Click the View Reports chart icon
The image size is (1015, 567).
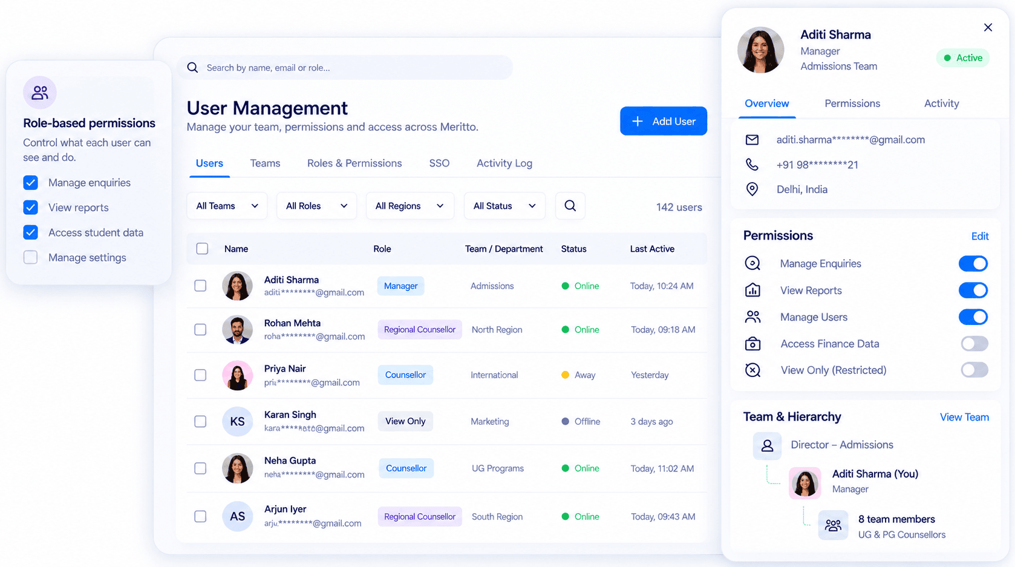tap(752, 290)
